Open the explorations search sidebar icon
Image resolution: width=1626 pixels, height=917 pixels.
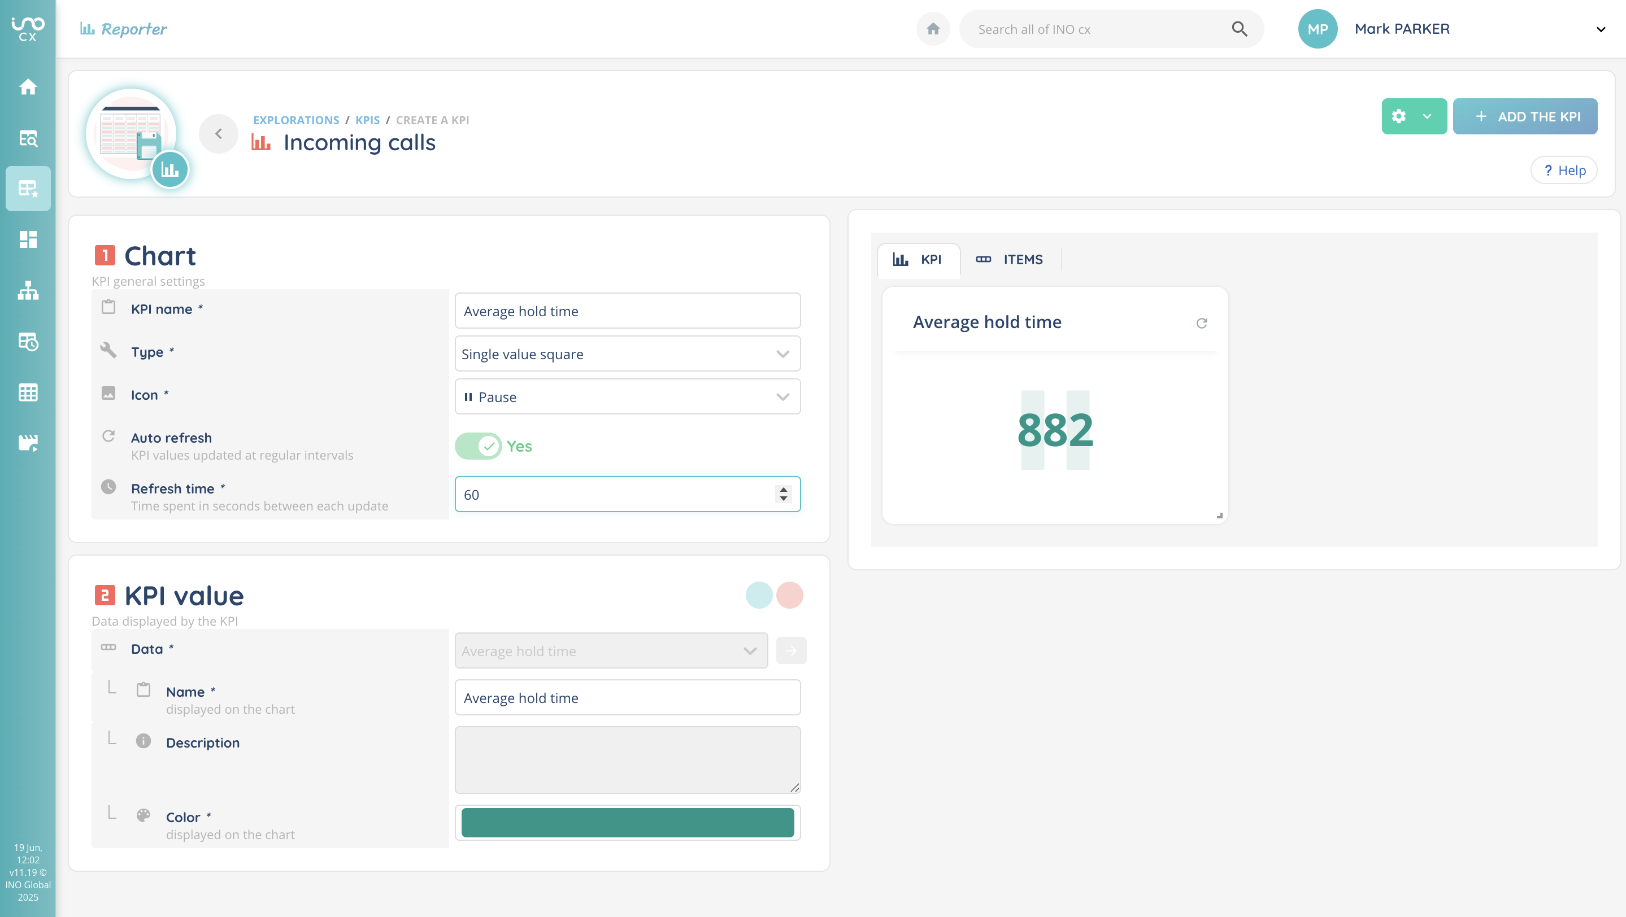[28, 138]
